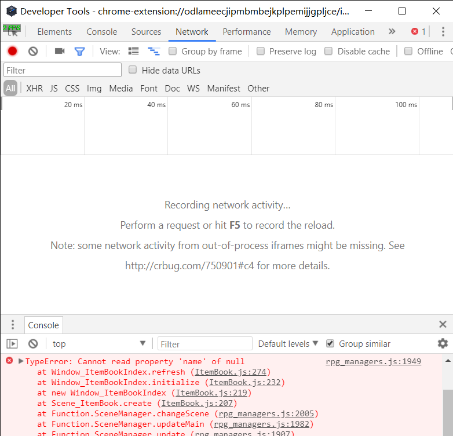Filter requests by Doc

[x=172, y=89]
